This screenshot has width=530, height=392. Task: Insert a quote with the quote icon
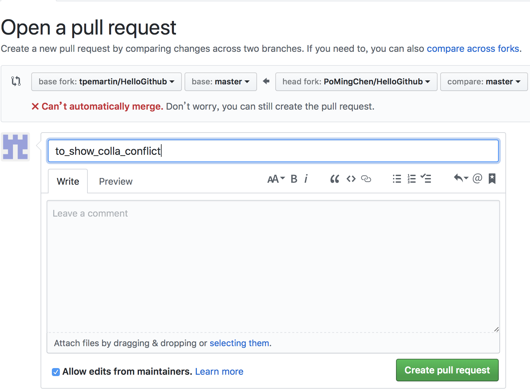click(x=334, y=179)
